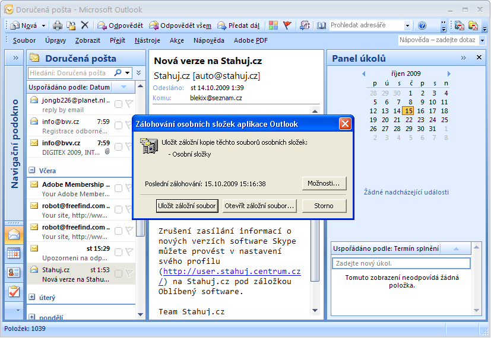
Task: Click Uložit záložní soubor button
Action: tap(186, 206)
